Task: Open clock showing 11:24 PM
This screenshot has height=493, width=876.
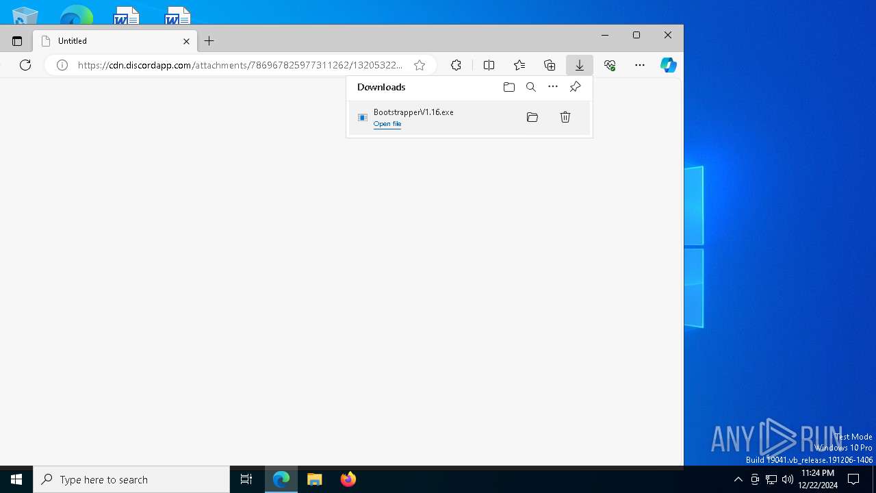Action: pyautogui.click(x=818, y=479)
